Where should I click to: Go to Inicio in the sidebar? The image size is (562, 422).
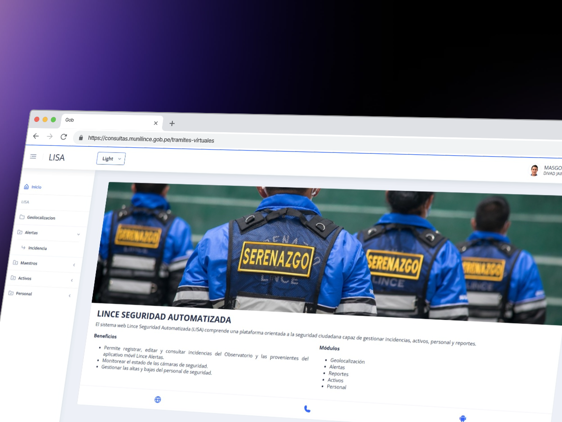37,187
